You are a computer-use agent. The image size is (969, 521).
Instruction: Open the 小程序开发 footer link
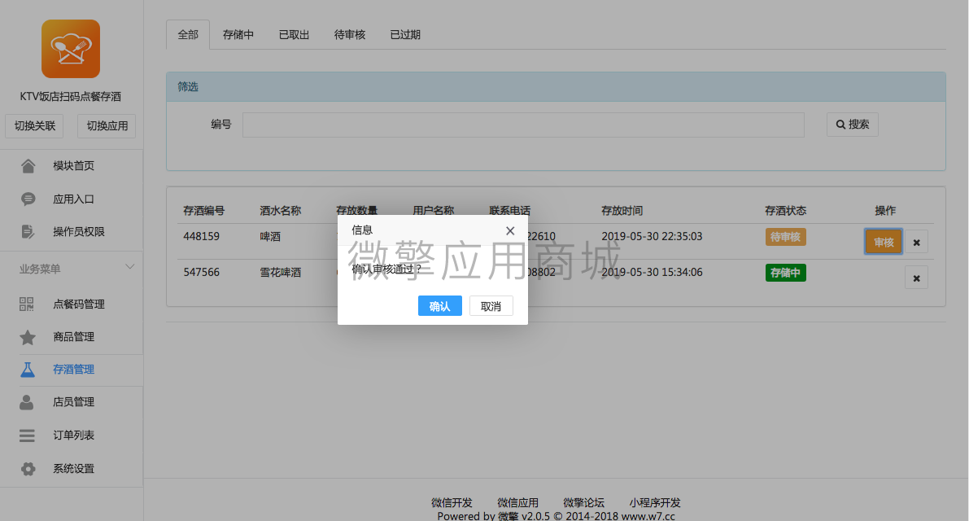pyautogui.click(x=655, y=502)
